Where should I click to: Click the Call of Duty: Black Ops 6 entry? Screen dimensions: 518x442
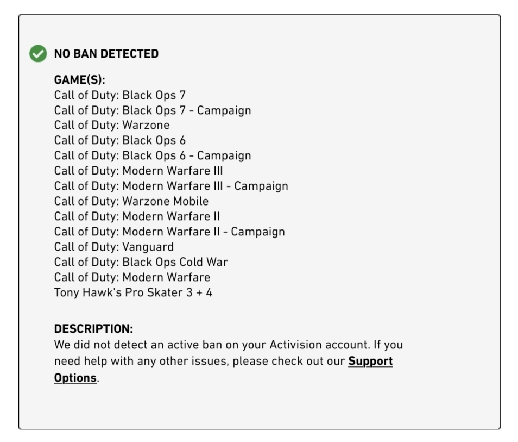click(x=119, y=140)
